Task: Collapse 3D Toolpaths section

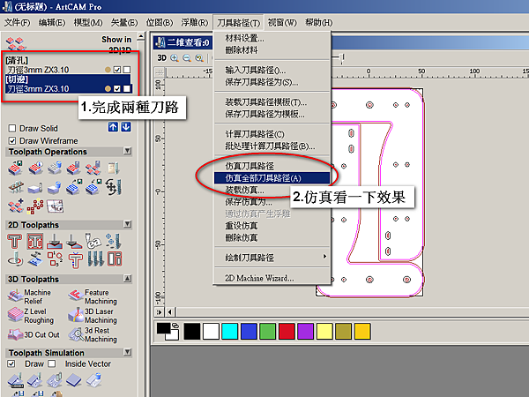Action: click(128, 279)
